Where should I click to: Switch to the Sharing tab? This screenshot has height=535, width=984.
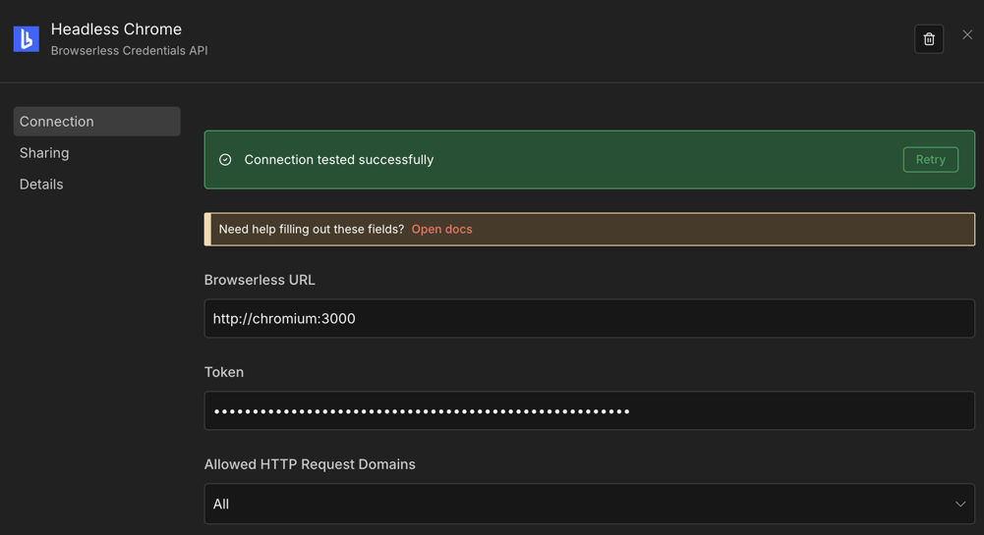click(x=44, y=153)
